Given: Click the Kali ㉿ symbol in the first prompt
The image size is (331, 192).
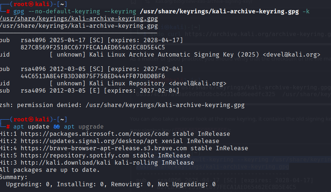Looking at the screenshot, I should click(31, 4).
